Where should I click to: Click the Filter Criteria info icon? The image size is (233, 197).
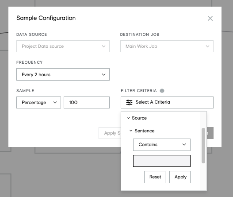point(162,91)
